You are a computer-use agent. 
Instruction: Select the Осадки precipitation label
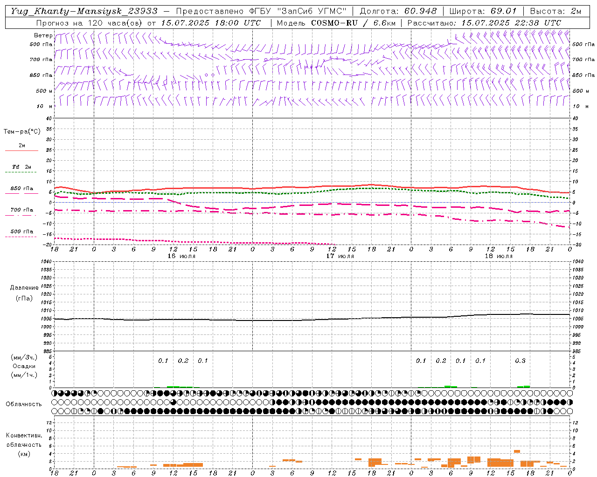pos(24,366)
